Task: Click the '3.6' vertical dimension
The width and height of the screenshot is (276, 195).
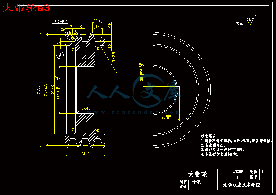Action: coord(109,25)
